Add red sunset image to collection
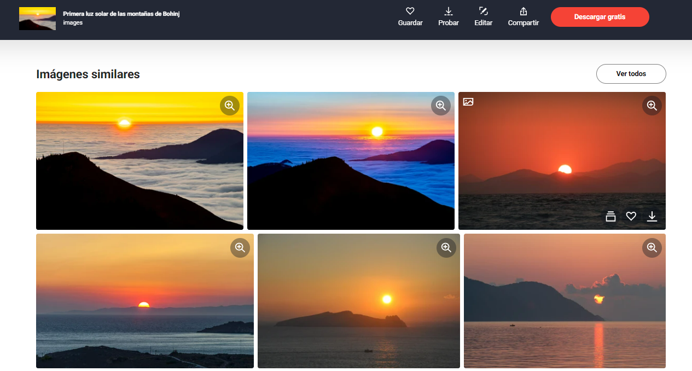Screen dimensions: 692x371 610,217
